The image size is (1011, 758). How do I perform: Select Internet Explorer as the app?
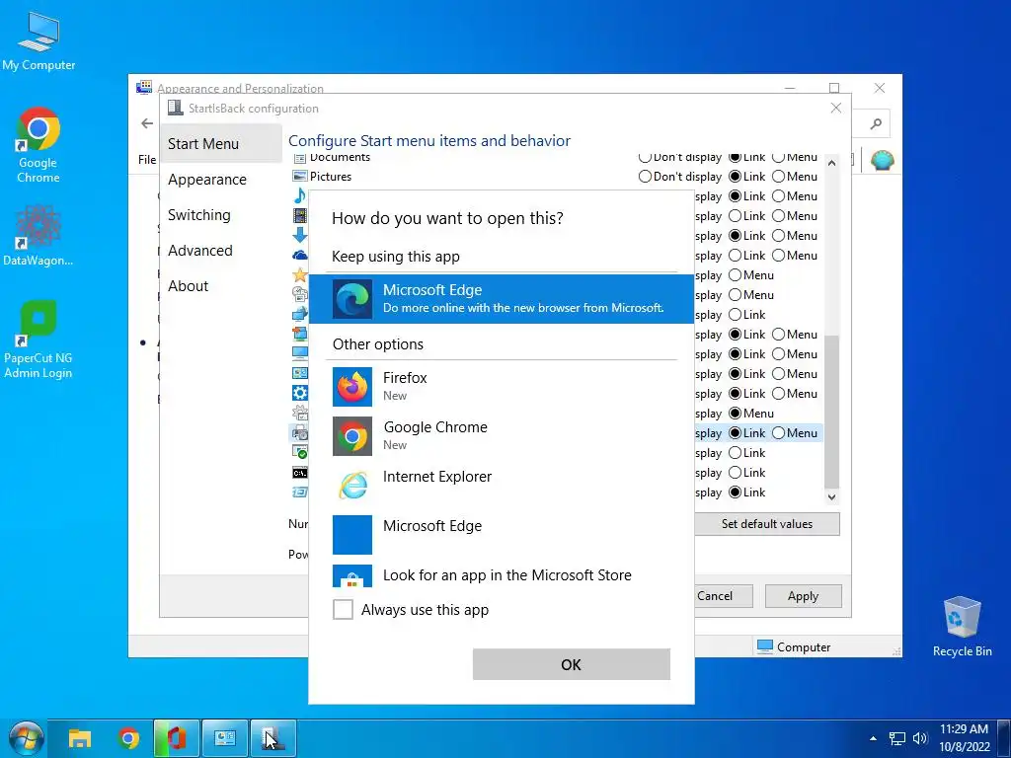tap(501, 485)
